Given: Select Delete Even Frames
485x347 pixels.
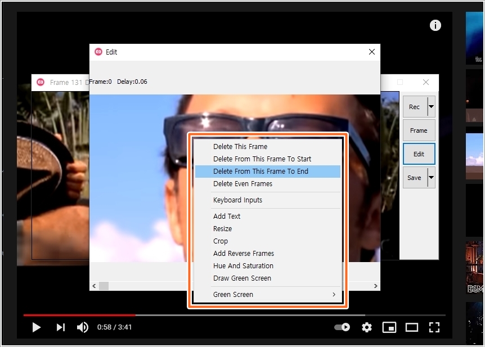Looking at the screenshot, I should [268, 184].
